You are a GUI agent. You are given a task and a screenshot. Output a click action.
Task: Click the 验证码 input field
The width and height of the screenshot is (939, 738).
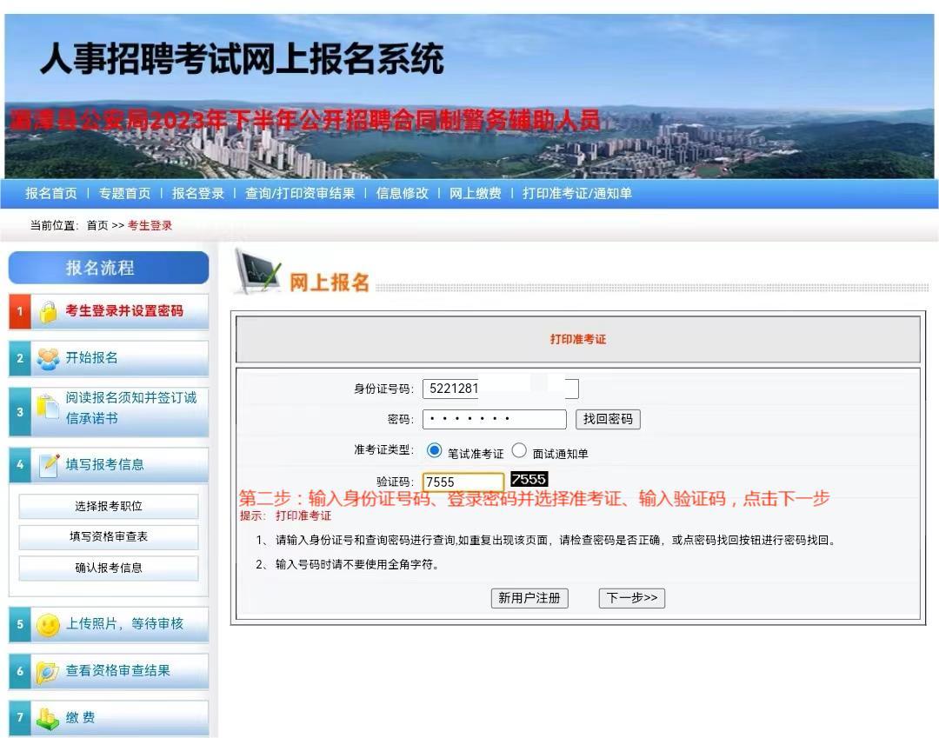click(463, 482)
